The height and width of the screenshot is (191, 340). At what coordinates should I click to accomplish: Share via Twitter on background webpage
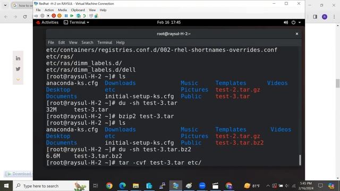[18, 69]
